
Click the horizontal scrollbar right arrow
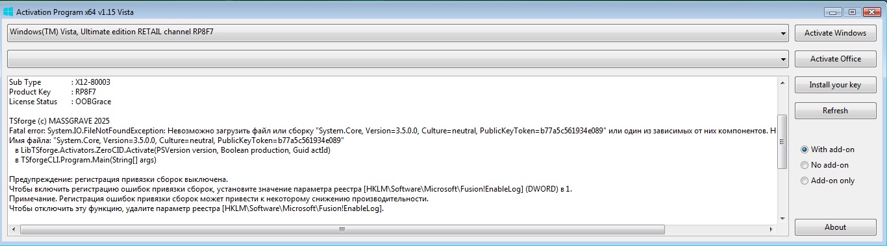click(x=771, y=230)
